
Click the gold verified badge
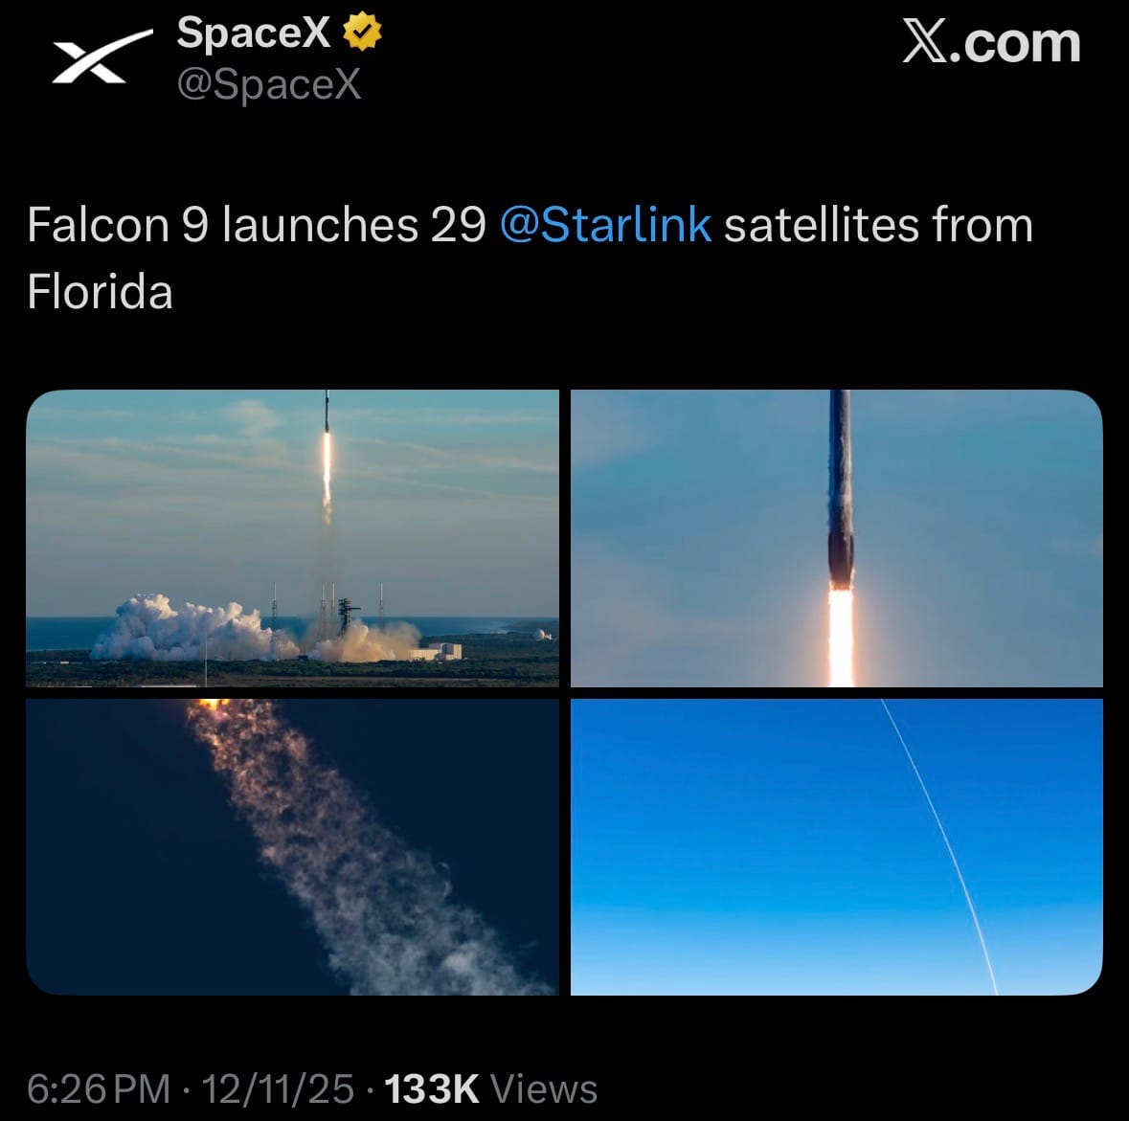click(363, 34)
